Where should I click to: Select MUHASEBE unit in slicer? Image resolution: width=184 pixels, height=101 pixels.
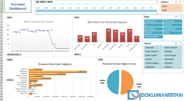click(x=154, y=29)
